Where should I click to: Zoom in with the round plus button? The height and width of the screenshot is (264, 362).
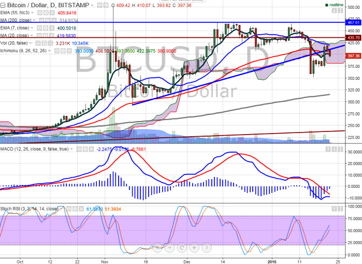point(194,247)
